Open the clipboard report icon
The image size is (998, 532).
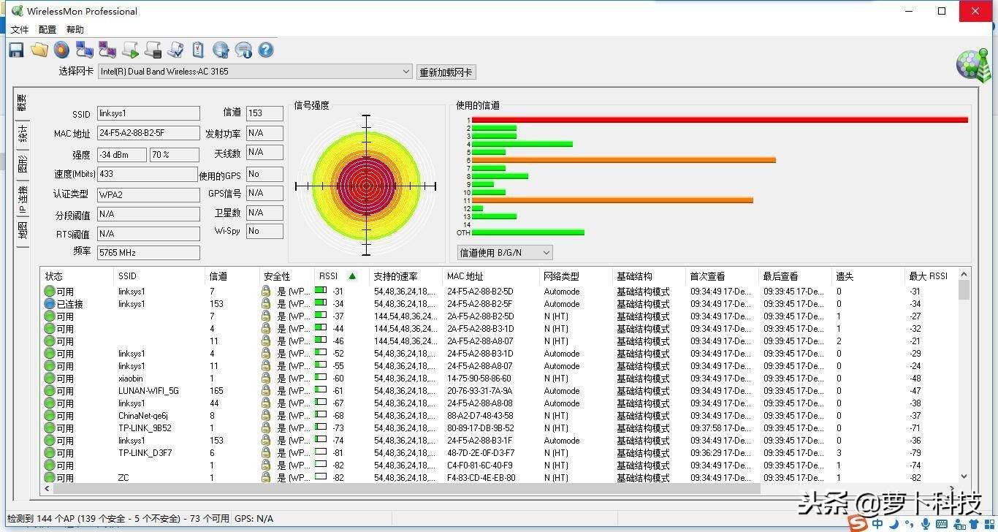(x=198, y=50)
